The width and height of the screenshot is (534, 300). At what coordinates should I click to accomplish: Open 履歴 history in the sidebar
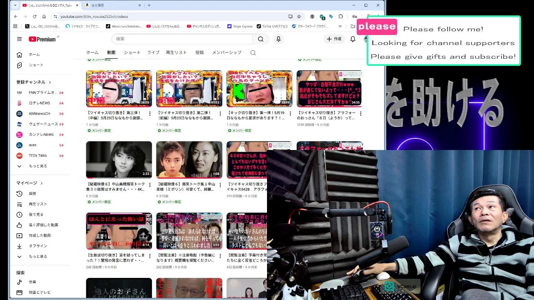[x=40, y=193]
